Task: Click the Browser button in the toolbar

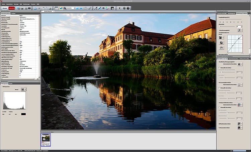Action: pos(5,8)
